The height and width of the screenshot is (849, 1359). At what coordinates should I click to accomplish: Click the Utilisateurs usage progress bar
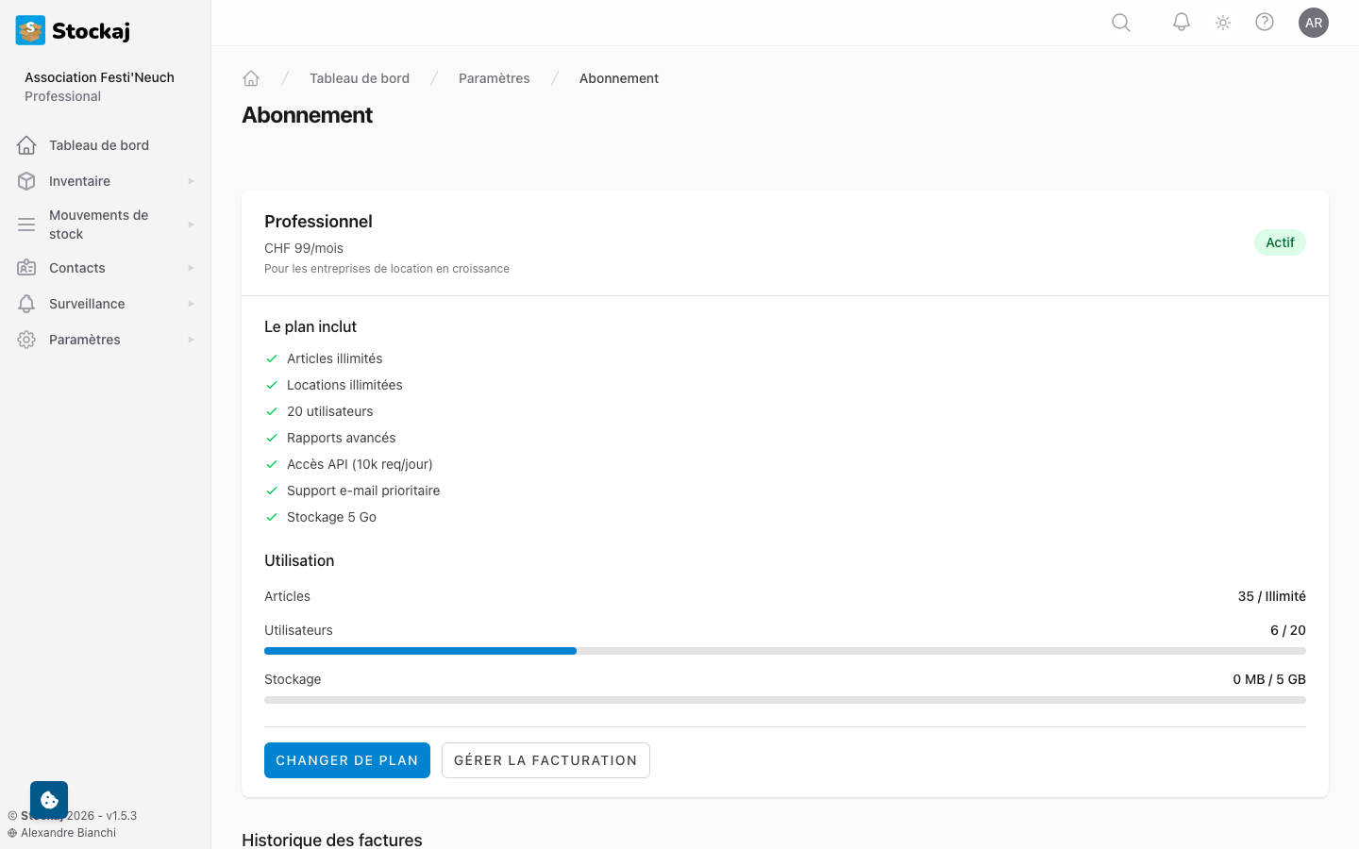tap(785, 651)
